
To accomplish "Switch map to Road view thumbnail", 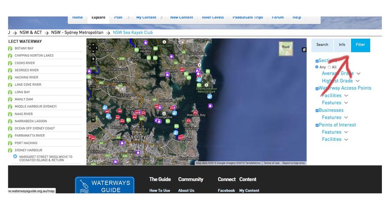I will tap(286, 48).
